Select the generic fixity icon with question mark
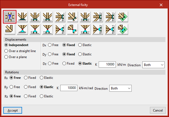 (x=10, y=17)
